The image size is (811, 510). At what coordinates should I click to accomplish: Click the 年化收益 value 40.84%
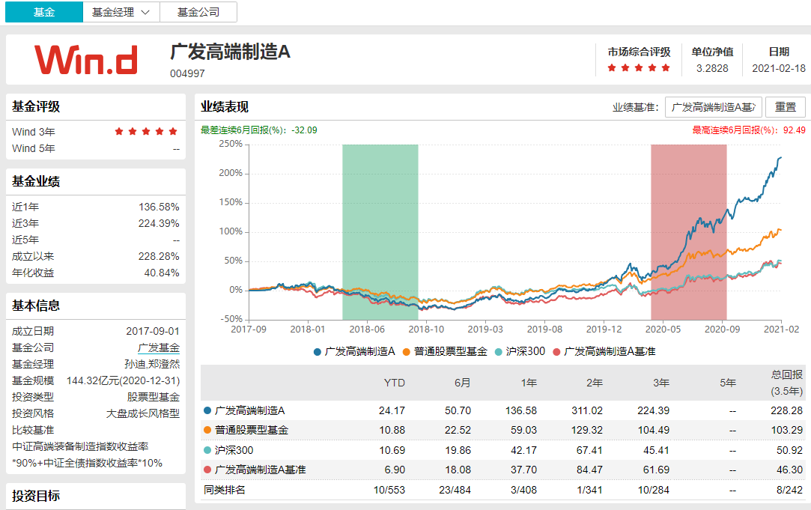click(x=161, y=273)
